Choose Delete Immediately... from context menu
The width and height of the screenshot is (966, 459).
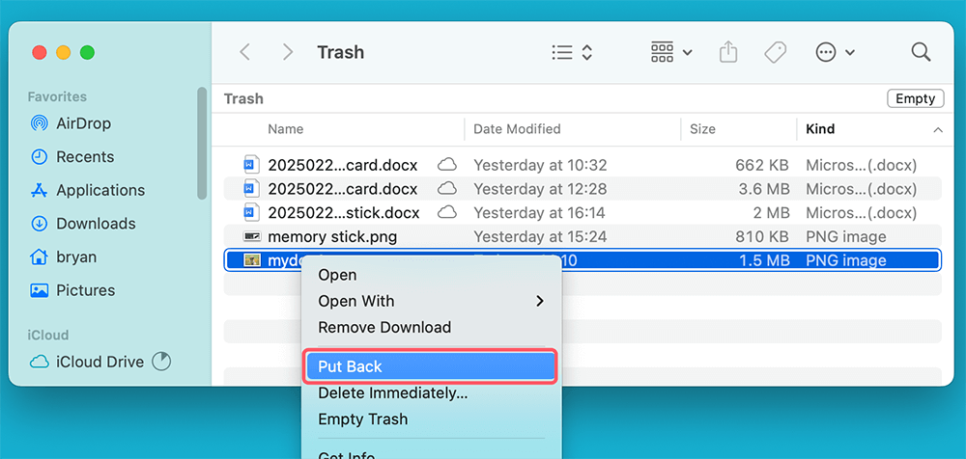click(432, 393)
